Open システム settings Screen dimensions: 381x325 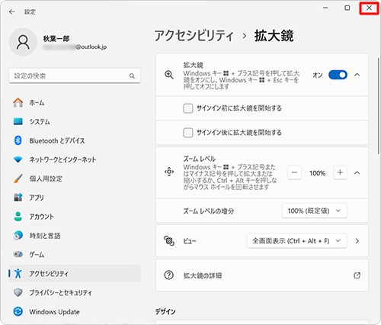[x=75, y=121]
